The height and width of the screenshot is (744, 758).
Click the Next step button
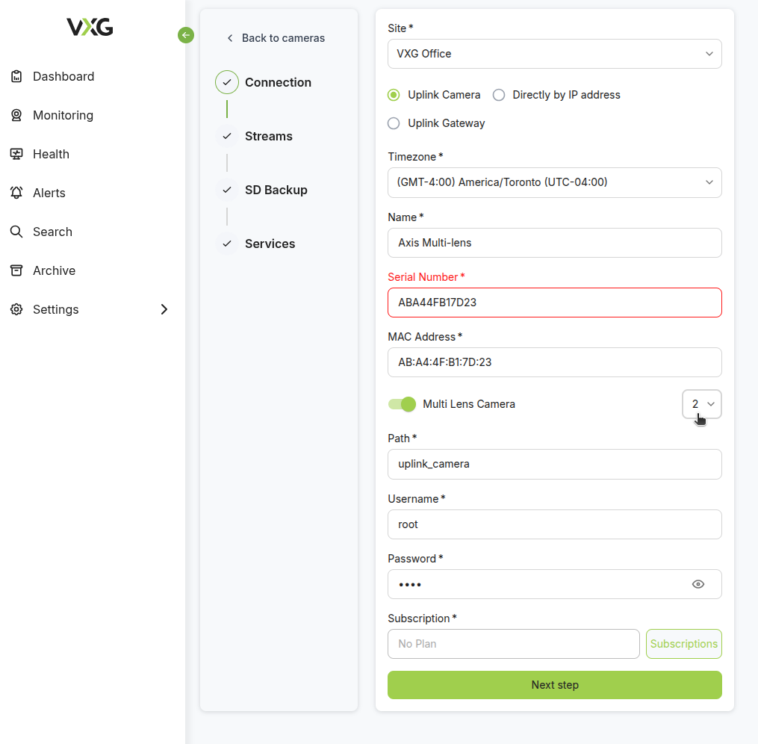click(554, 685)
